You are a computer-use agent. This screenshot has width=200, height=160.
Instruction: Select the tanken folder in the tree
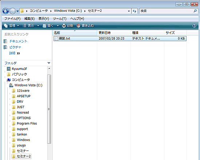[x=22, y=134]
